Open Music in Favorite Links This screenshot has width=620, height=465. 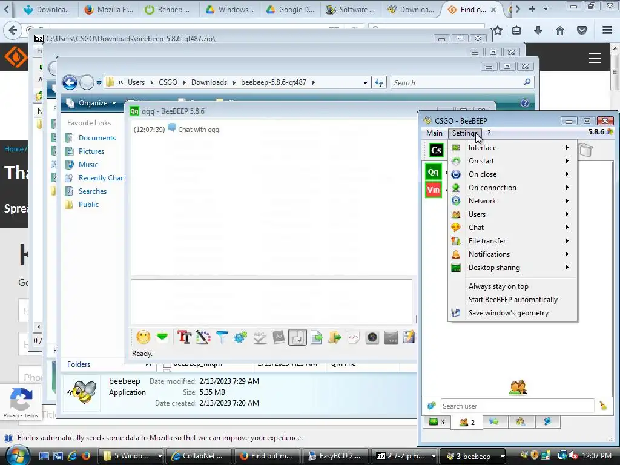tap(88, 165)
